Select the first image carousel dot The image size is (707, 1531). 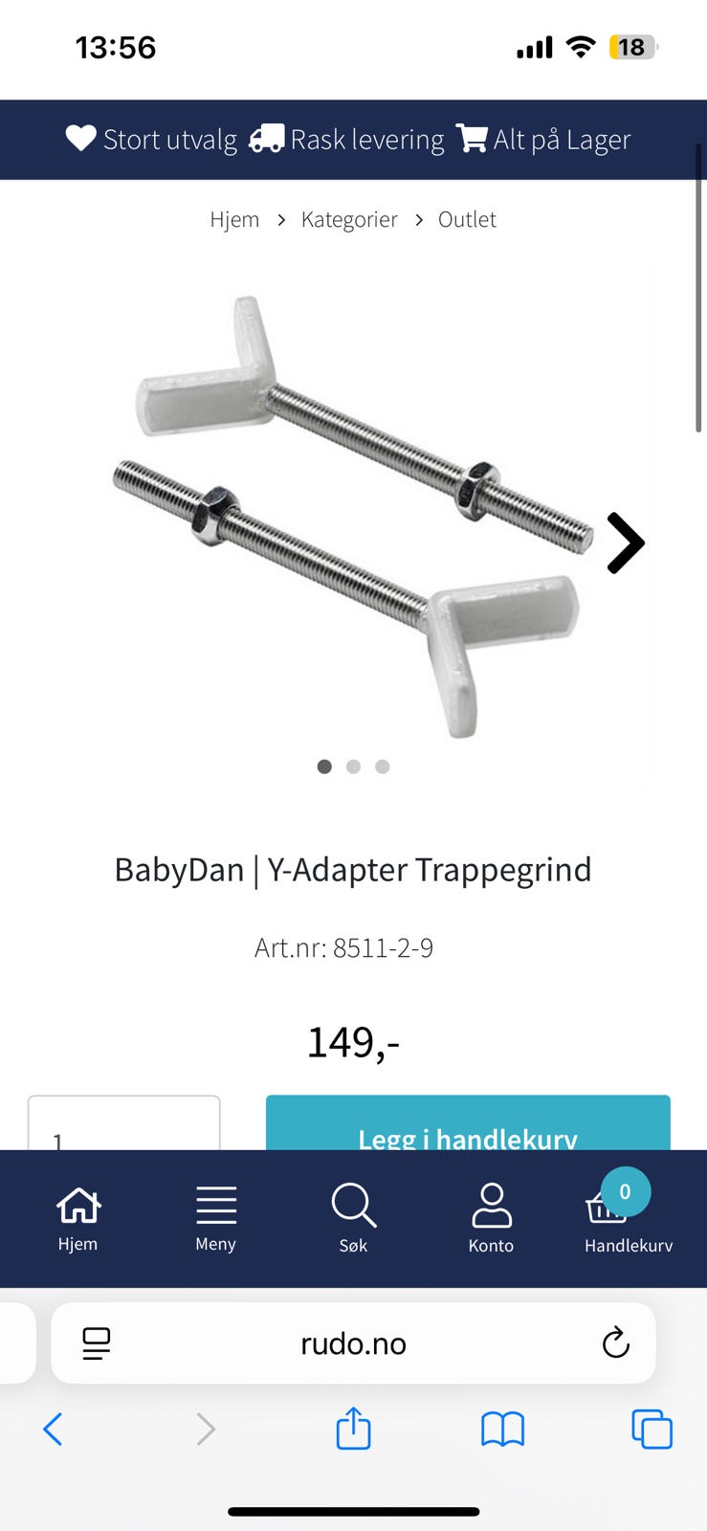click(x=324, y=766)
